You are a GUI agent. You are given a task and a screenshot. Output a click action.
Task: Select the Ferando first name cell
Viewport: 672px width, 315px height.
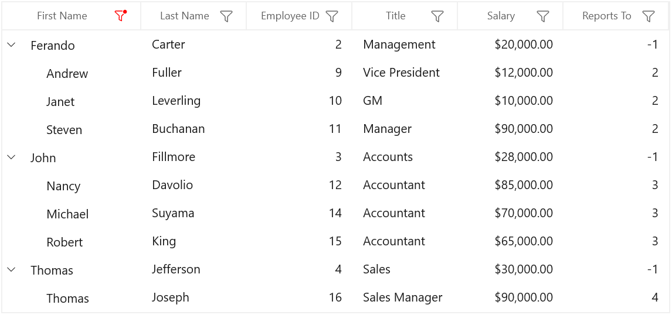[53, 45]
